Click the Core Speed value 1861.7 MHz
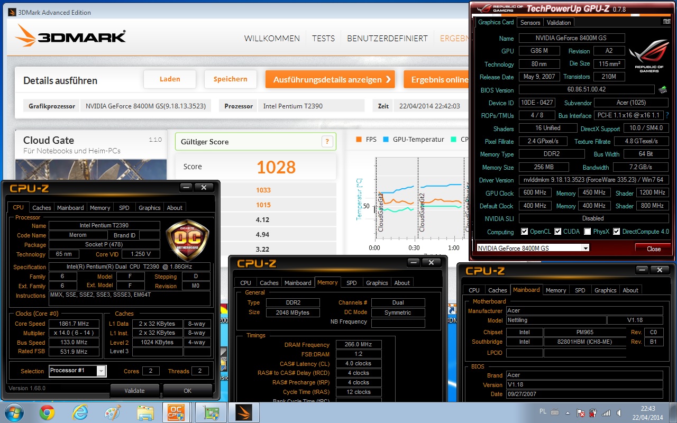677x423 pixels. coord(74,324)
